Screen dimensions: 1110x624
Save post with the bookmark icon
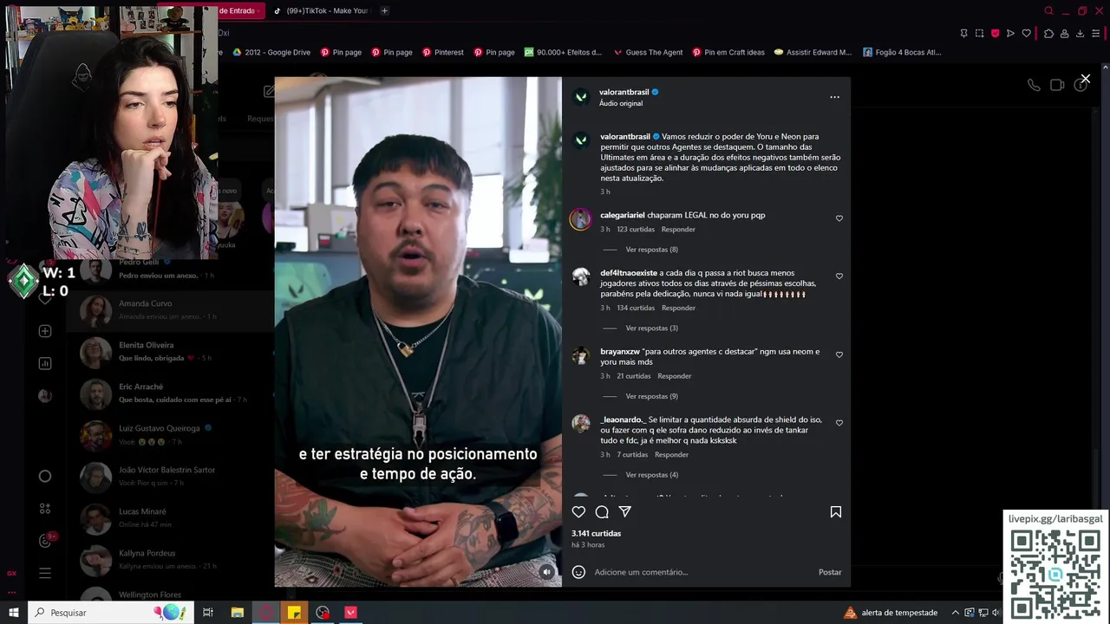(x=836, y=512)
